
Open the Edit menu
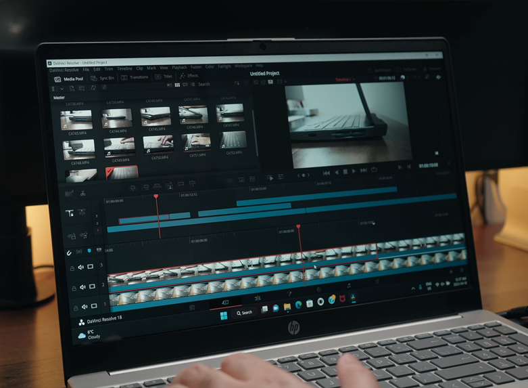point(97,69)
